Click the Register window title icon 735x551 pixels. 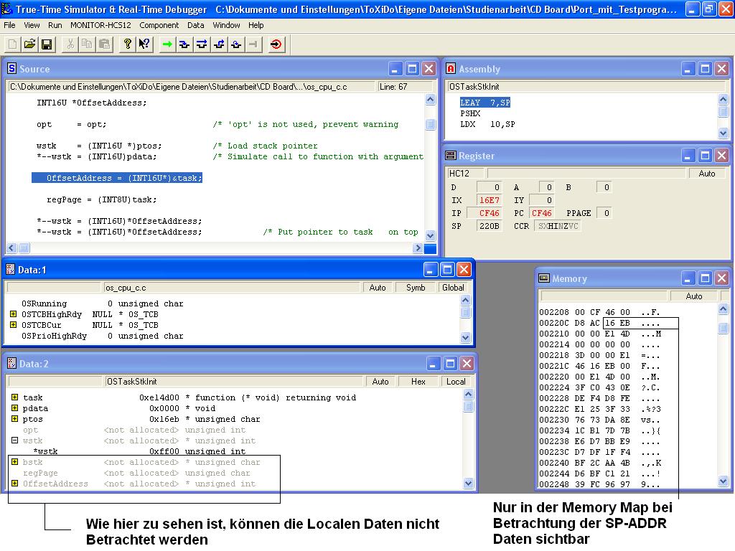pyautogui.click(x=451, y=156)
